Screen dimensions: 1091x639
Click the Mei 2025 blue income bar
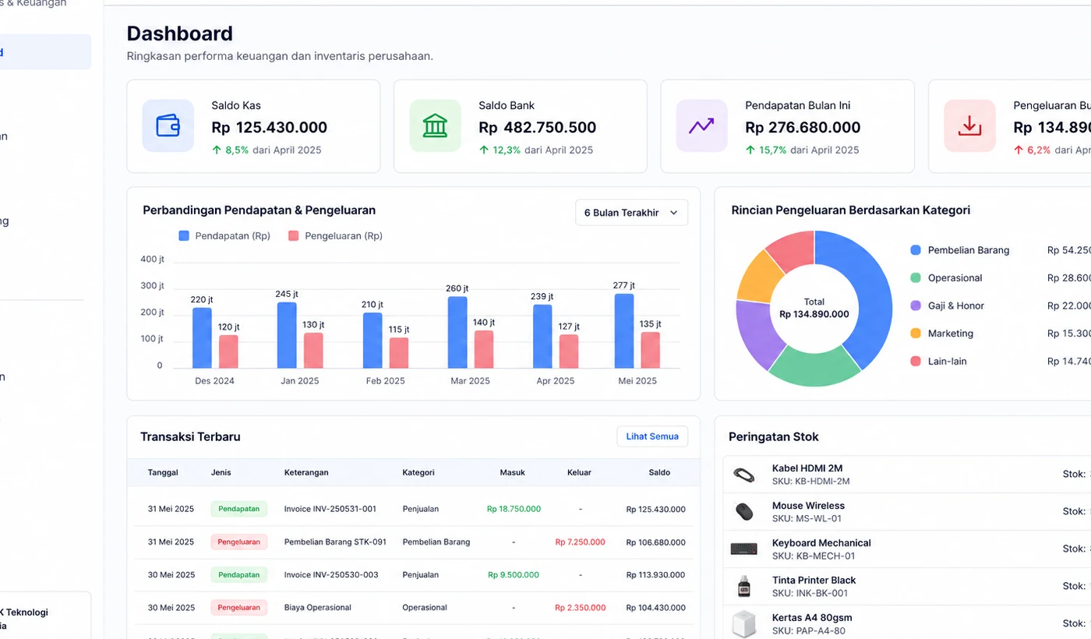tap(624, 330)
